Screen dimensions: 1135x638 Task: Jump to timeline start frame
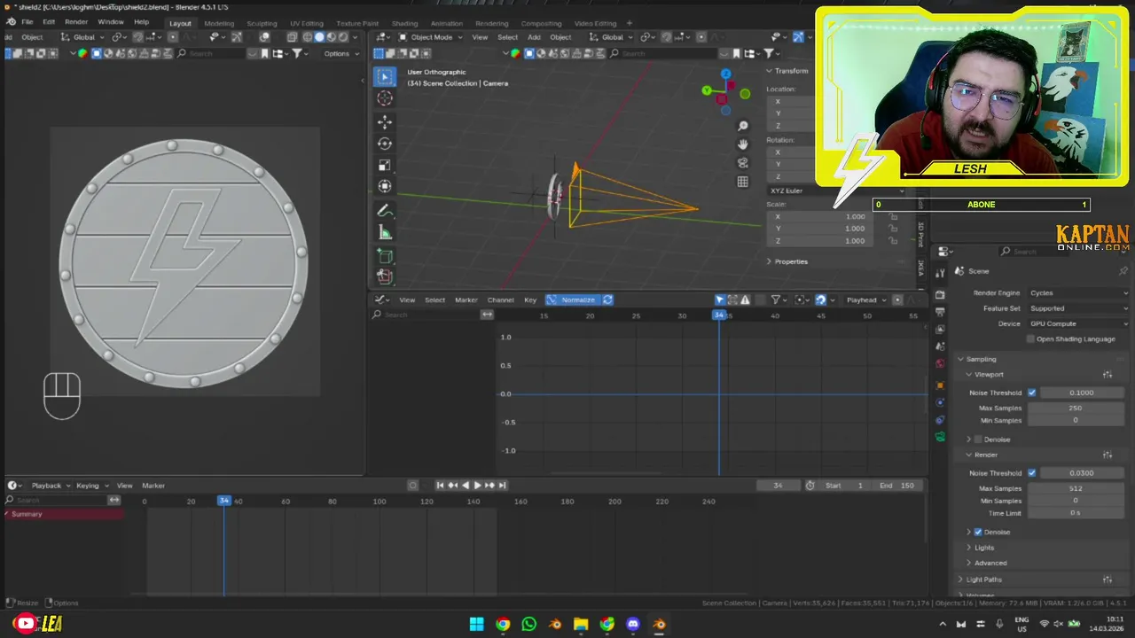(x=440, y=486)
